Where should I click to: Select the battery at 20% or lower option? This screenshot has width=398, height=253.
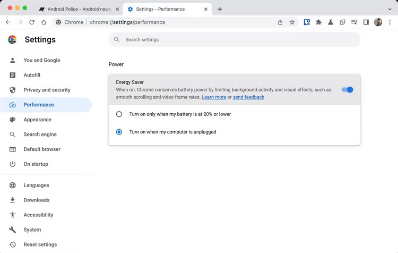pyautogui.click(x=119, y=114)
